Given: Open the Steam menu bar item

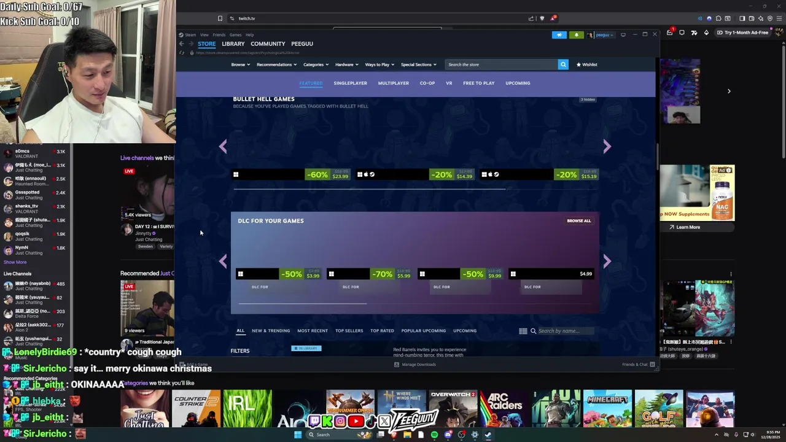Looking at the screenshot, I should tap(190, 35).
